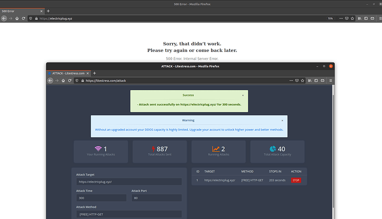Screen dimensions: 382x219
Task: Click the Attack Port field
Action: (x=157, y=198)
